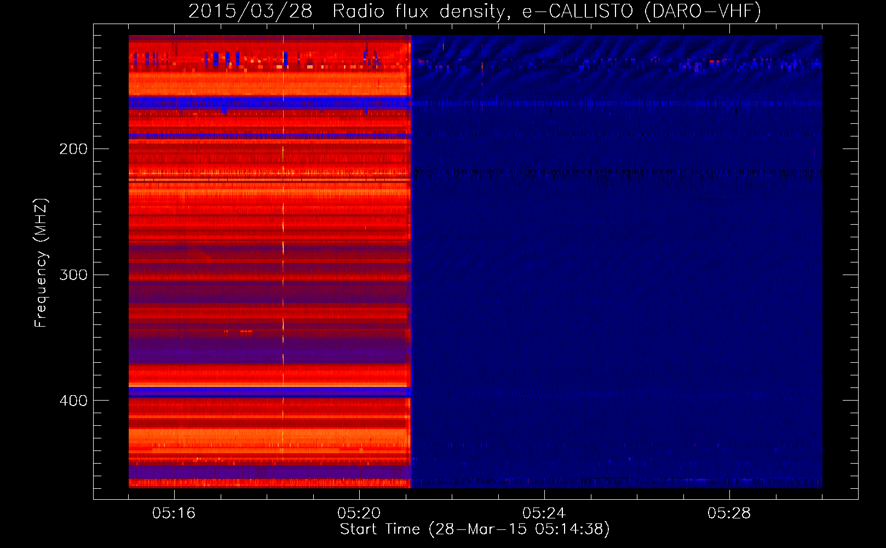The image size is (886, 548).
Task: Select the 05:28 time tick label
Action: click(729, 513)
